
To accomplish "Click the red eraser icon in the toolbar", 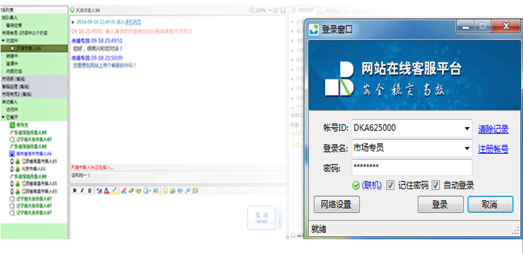I will tap(124, 191).
